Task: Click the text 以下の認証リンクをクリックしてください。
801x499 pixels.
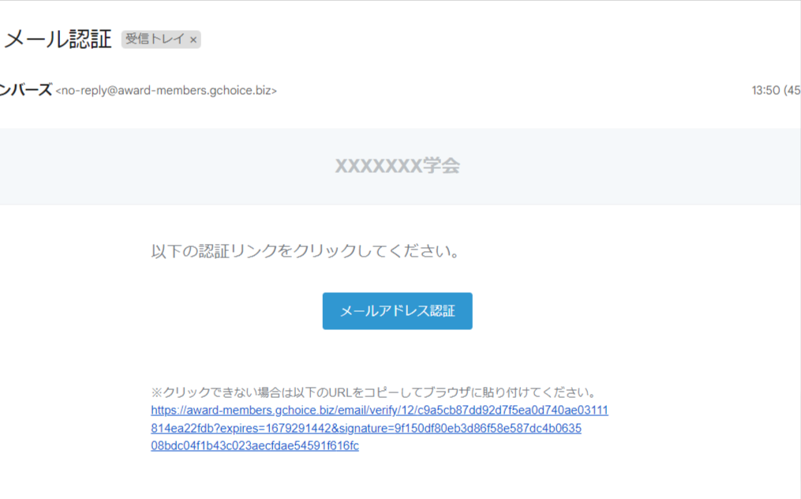Action: 306,251
